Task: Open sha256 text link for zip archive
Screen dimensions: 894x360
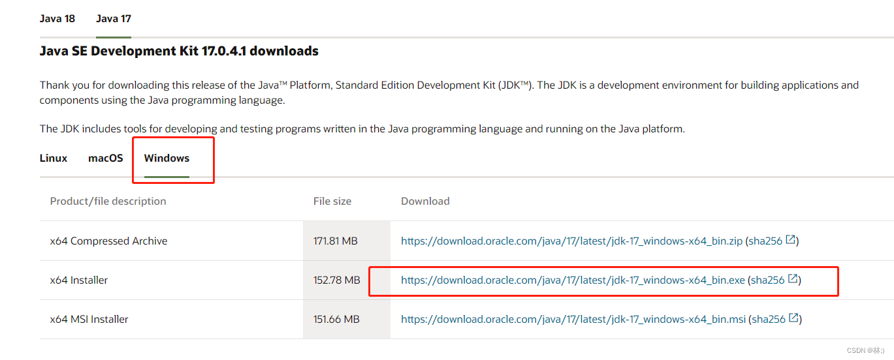Action: (765, 241)
